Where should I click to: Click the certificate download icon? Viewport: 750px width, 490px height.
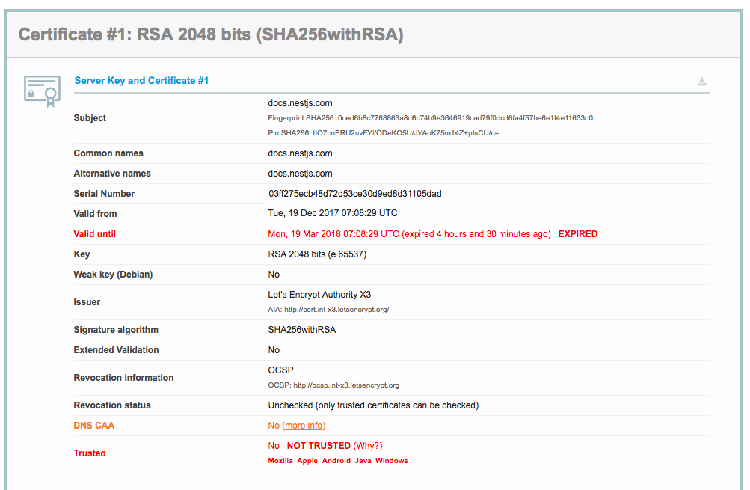click(701, 82)
